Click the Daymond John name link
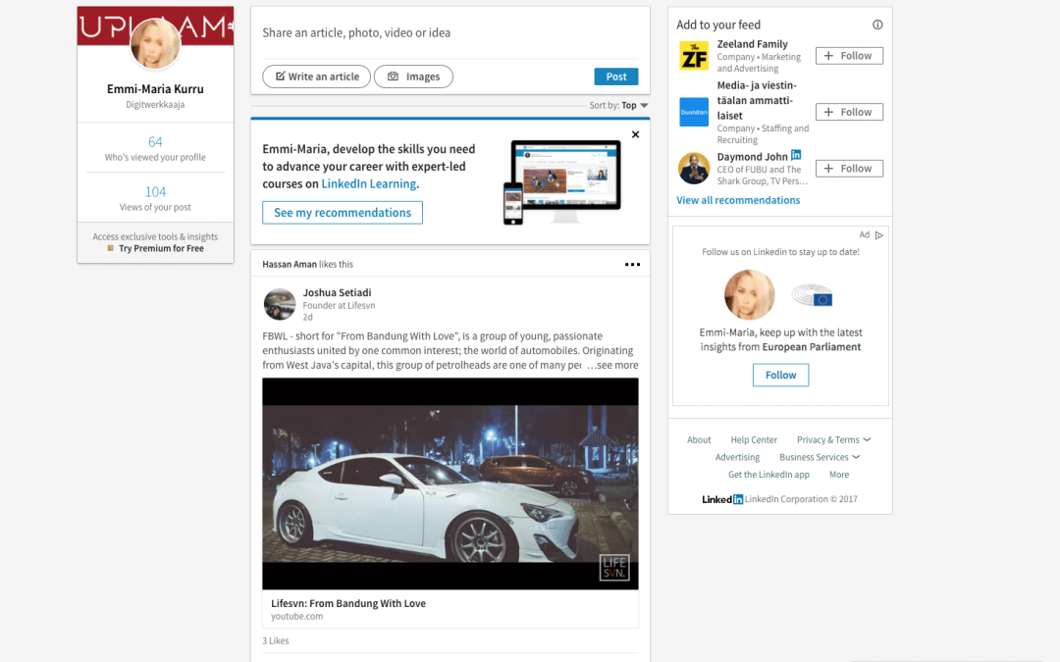 [x=753, y=157]
